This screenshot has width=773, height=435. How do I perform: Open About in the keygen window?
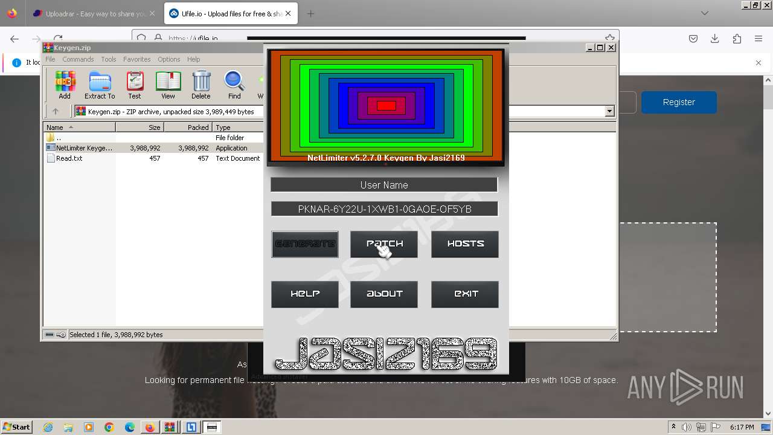click(384, 294)
